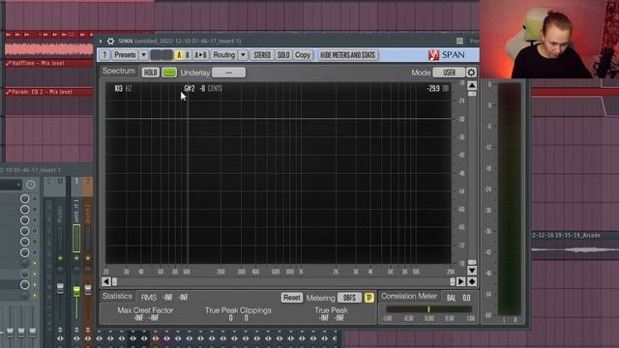Toggle the Master track mute light

tap(60, 258)
